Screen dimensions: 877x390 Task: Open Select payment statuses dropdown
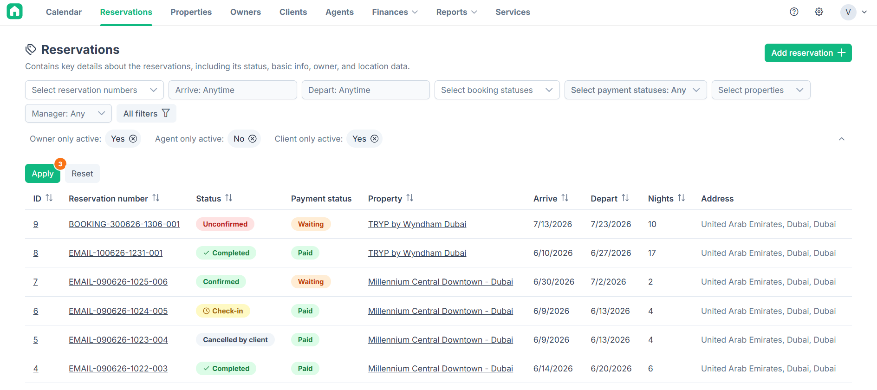click(636, 90)
